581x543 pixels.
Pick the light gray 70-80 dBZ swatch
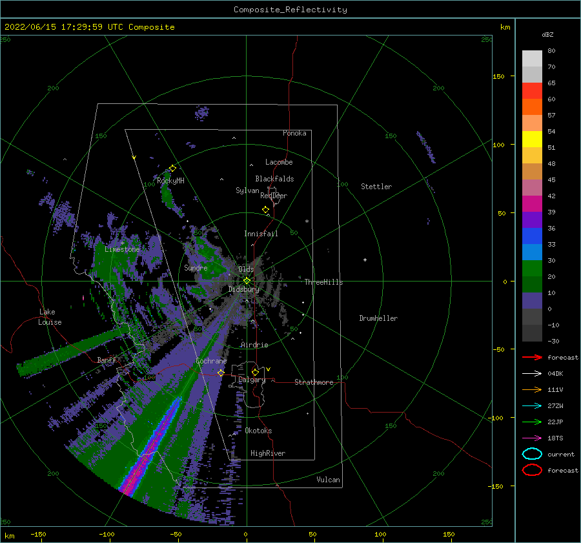click(532, 59)
